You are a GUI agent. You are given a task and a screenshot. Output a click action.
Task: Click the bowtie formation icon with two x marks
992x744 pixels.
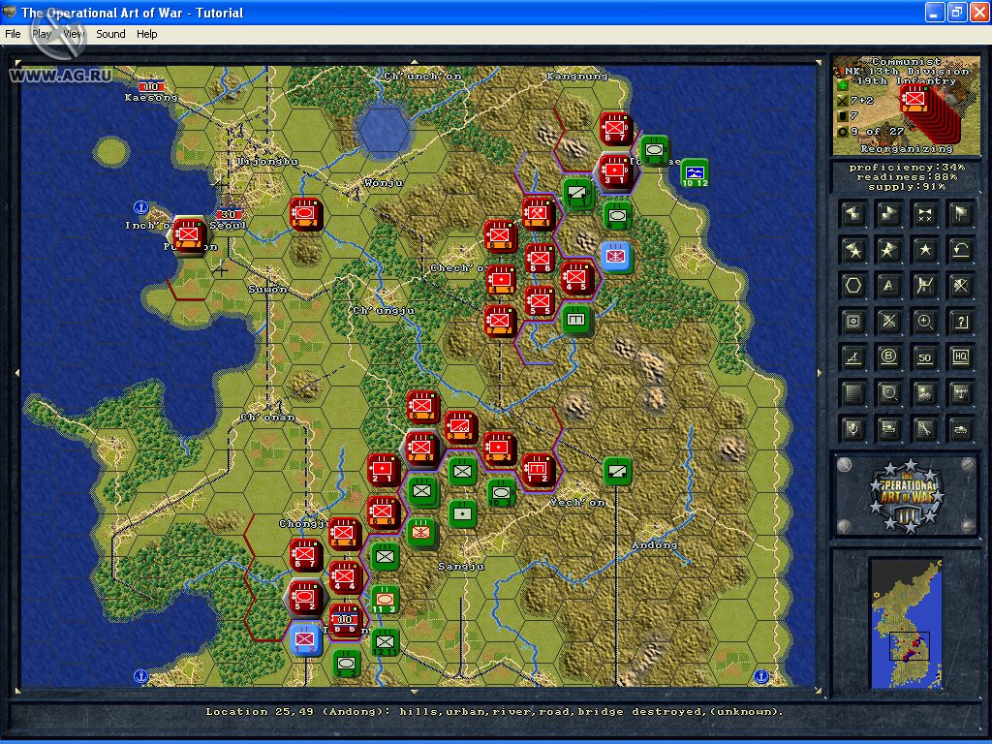924,214
